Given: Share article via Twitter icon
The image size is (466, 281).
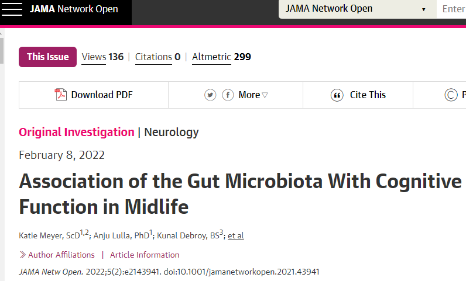Looking at the screenshot, I should 210,95.
